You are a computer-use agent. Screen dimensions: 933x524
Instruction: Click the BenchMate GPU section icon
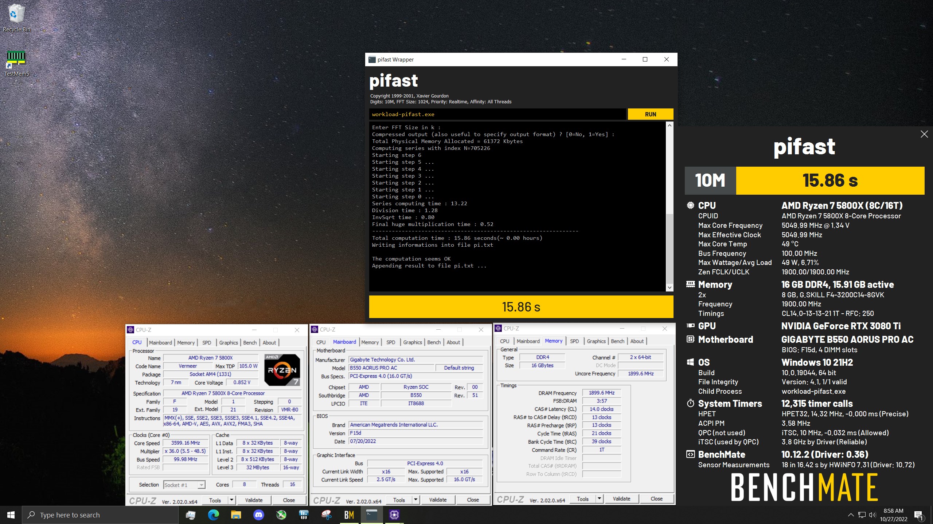[x=690, y=326]
